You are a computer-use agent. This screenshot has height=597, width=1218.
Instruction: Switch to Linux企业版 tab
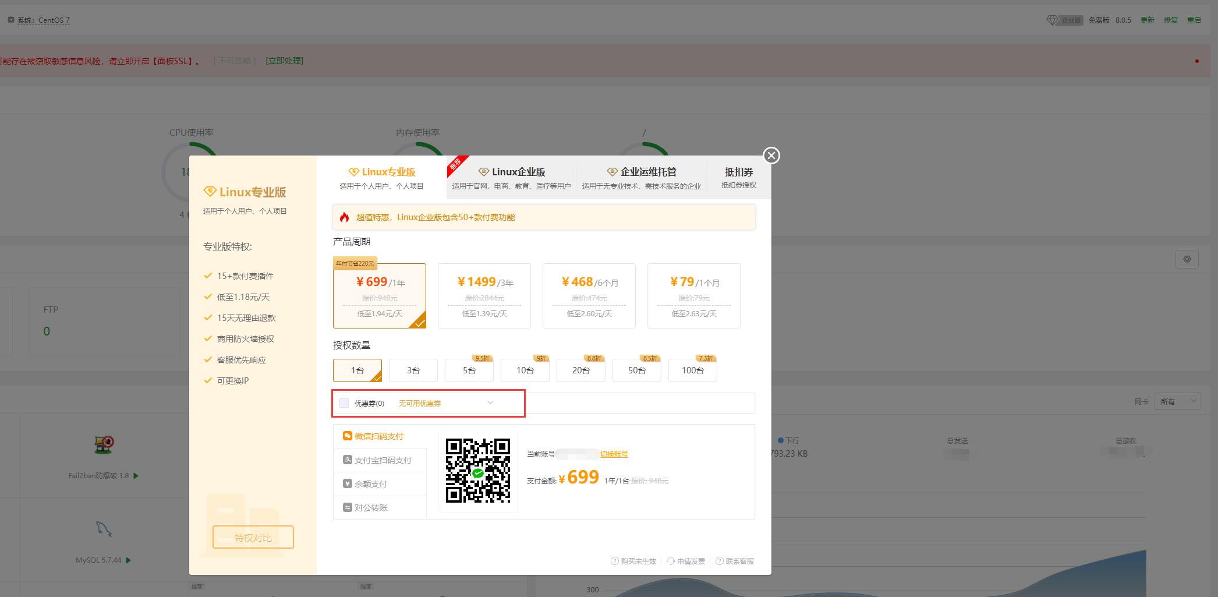[512, 178]
